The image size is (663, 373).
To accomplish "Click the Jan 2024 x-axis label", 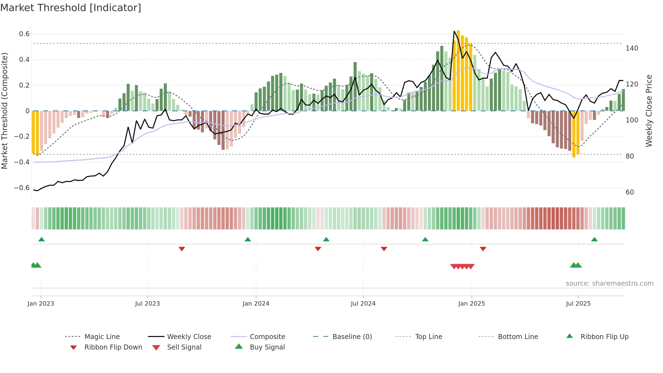I will tap(256, 303).
